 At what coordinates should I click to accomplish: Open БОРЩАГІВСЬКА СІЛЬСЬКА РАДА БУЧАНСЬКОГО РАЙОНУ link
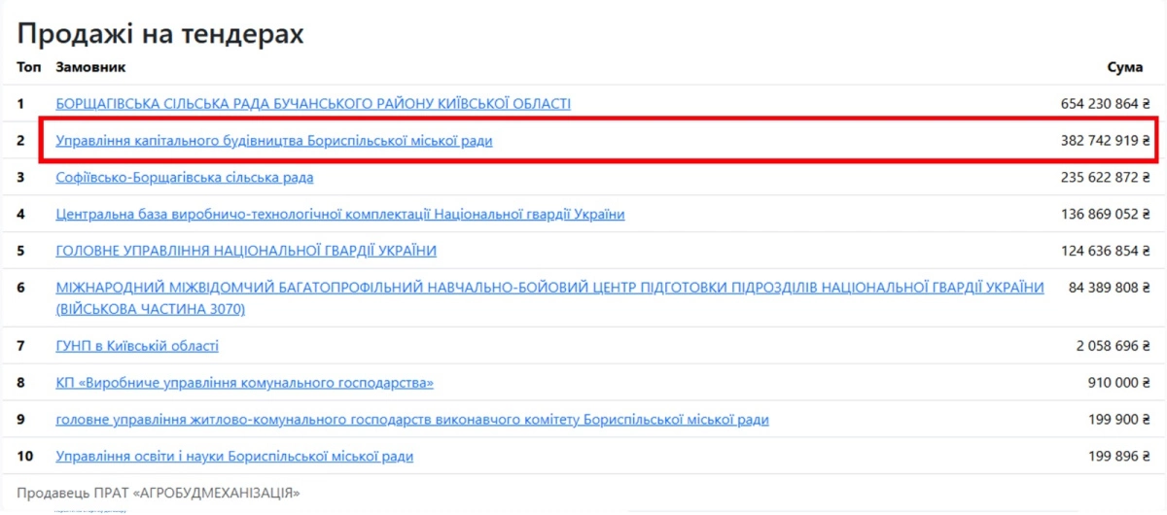point(313,103)
